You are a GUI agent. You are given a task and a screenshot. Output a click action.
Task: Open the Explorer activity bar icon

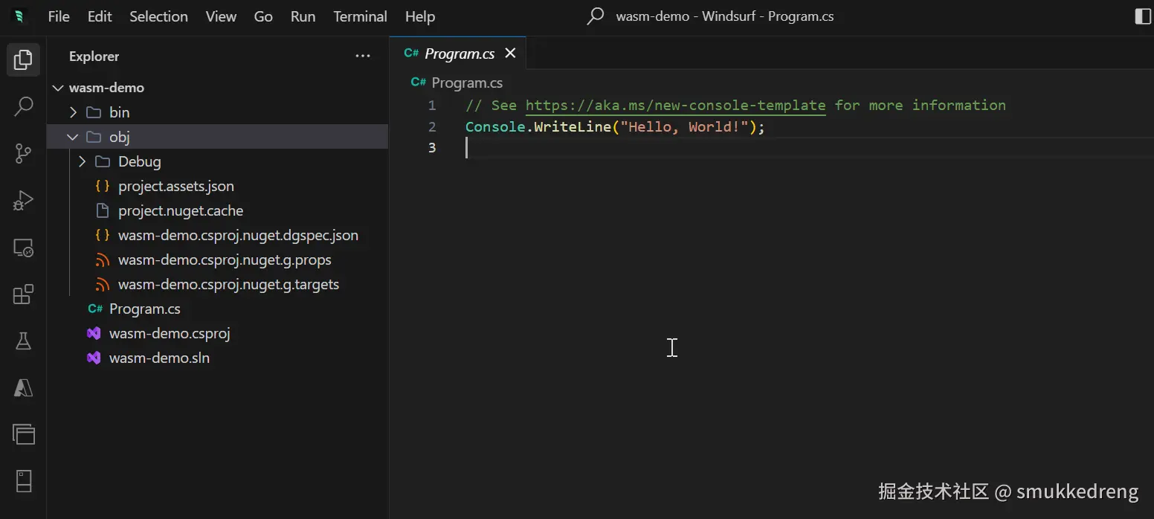click(23, 59)
